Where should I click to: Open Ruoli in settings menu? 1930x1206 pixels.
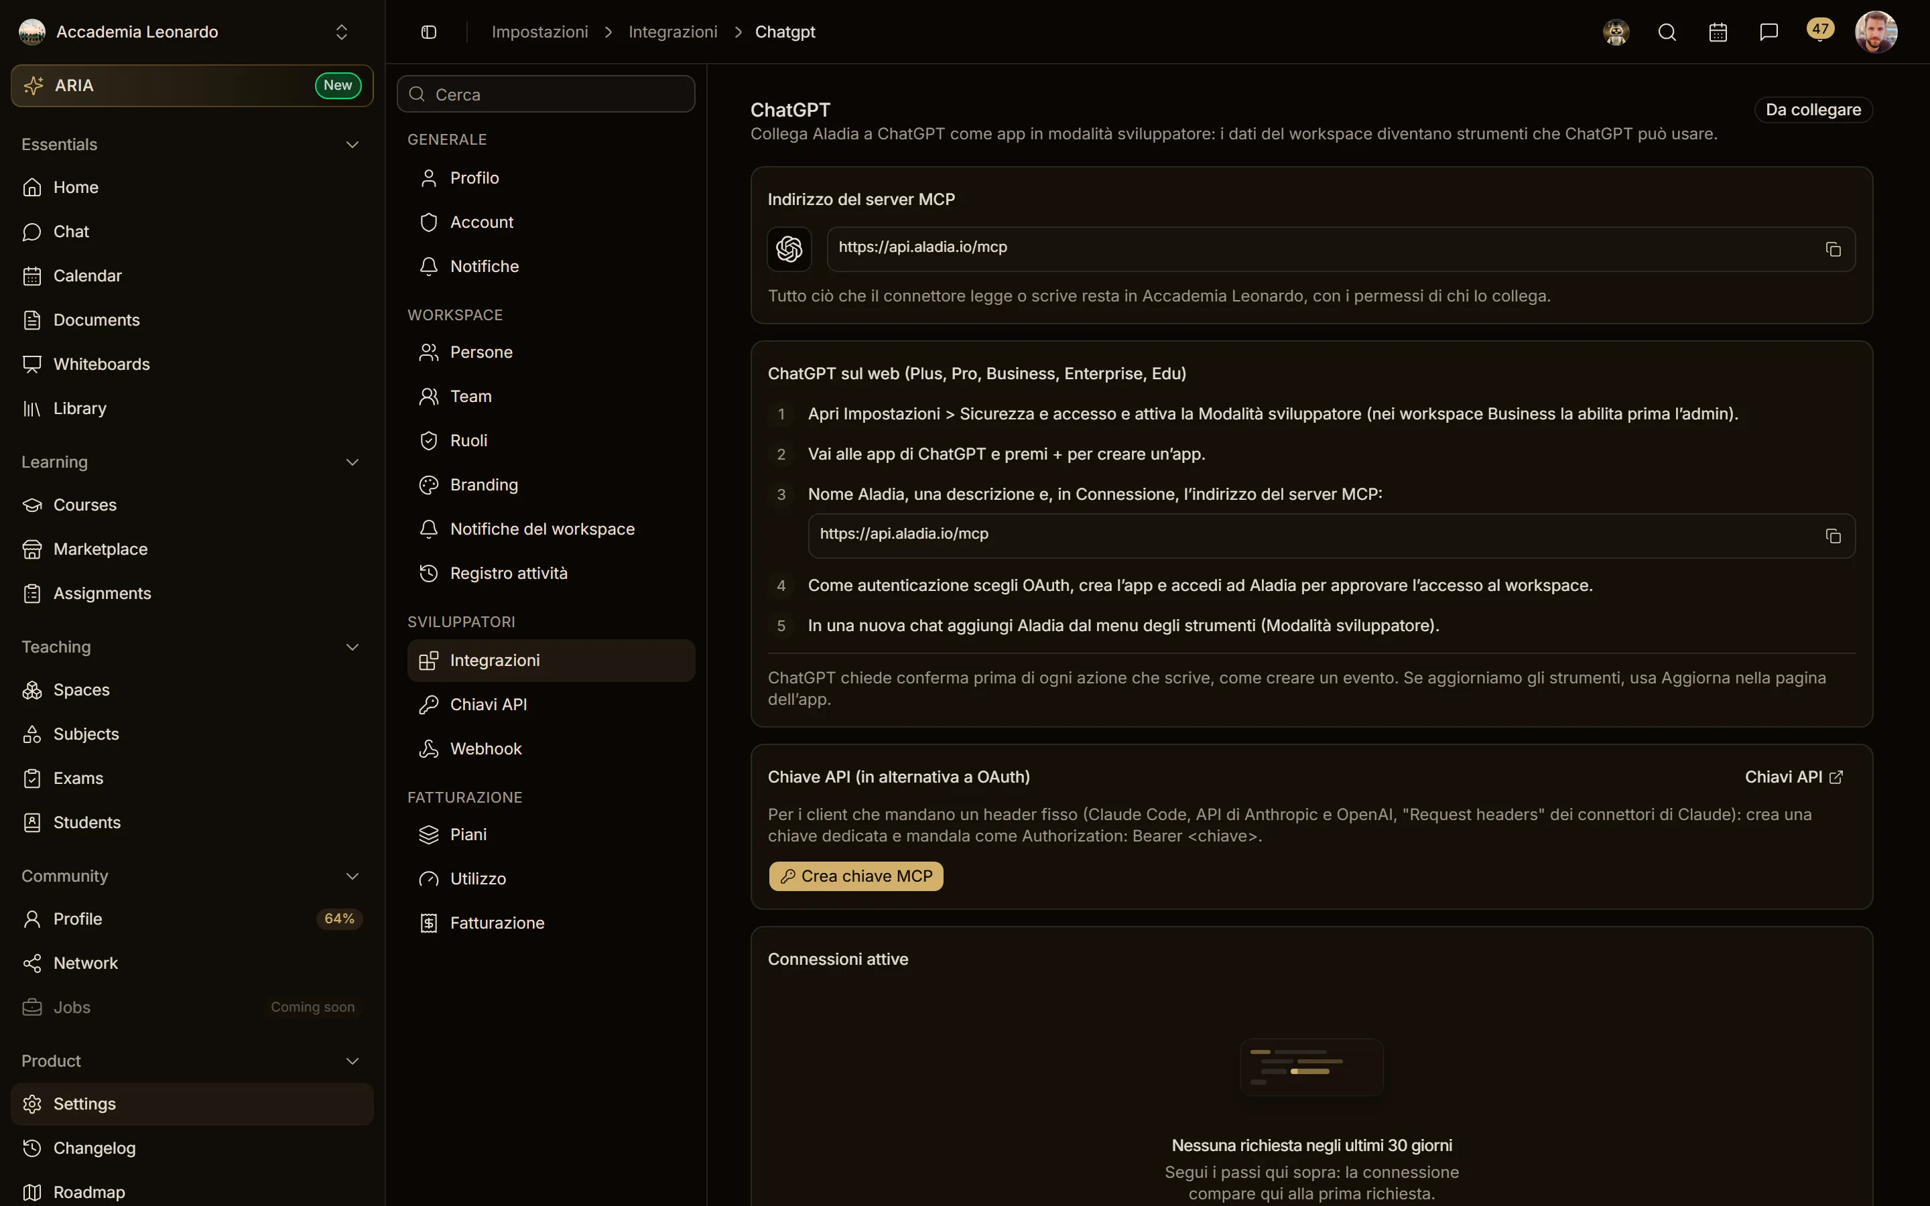coord(551,440)
